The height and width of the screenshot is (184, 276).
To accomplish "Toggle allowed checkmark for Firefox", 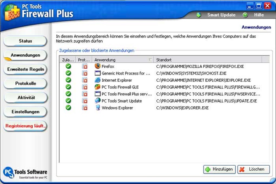I will tap(68, 66).
